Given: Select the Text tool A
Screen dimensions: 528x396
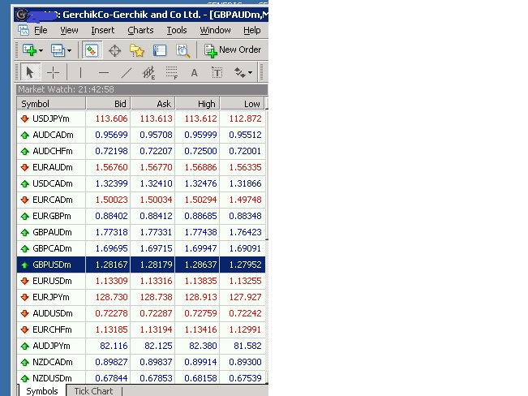Looking at the screenshot, I should 195,73.
